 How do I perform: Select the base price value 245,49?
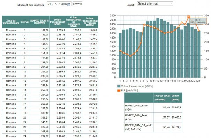point(162,107)
